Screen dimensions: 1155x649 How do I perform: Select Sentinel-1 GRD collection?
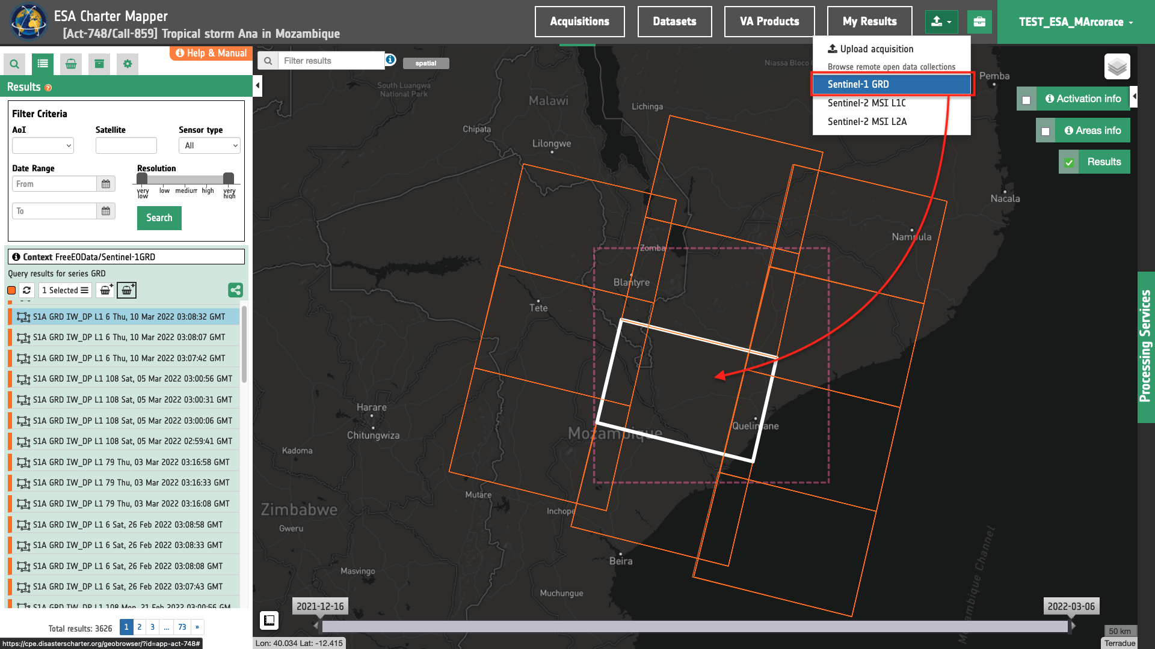[x=892, y=84]
